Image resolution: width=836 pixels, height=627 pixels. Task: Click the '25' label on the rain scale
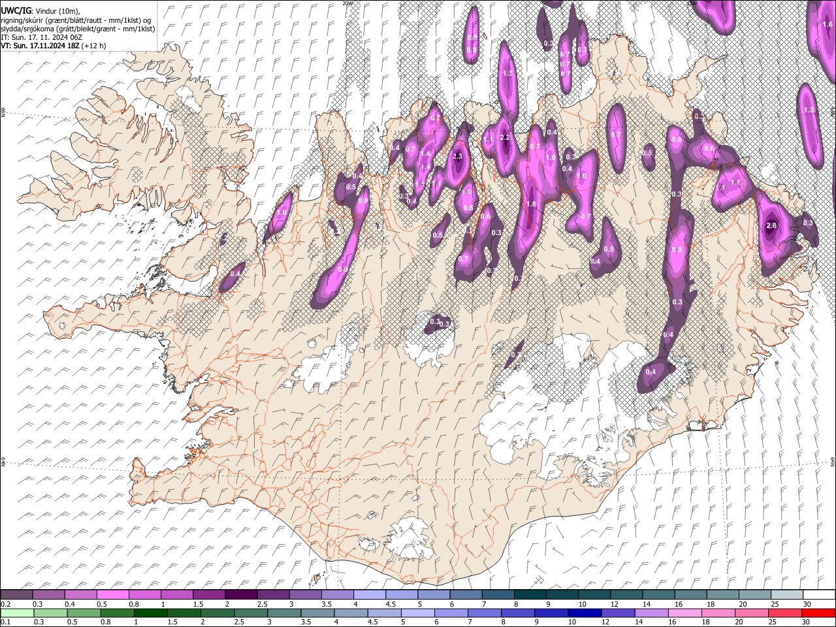pos(773,622)
